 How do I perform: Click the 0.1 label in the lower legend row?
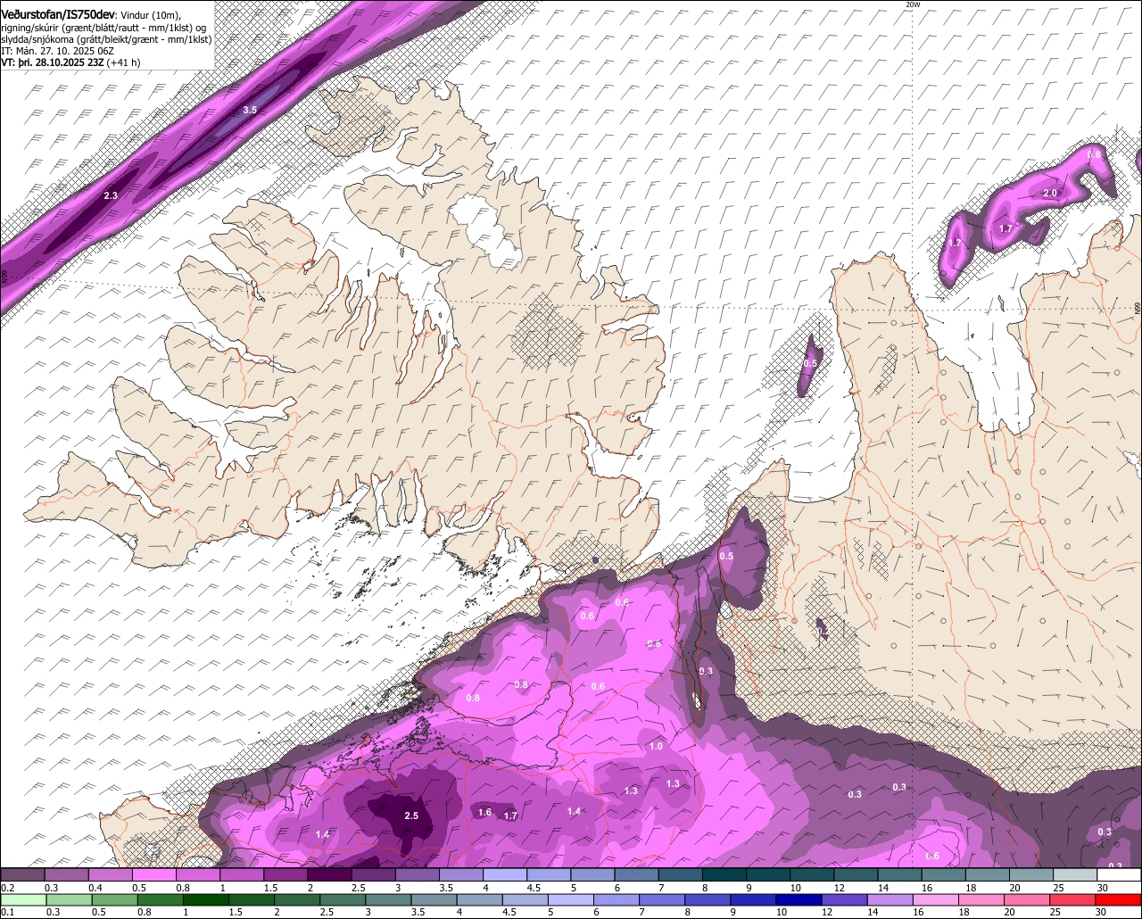click(8, 912)
